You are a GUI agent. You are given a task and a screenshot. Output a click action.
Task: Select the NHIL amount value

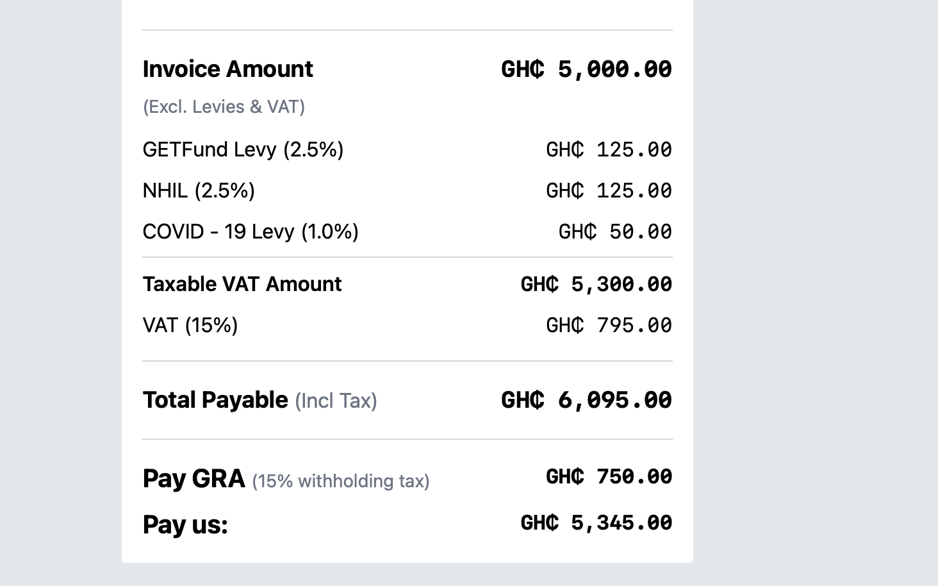tap(609, 191)
